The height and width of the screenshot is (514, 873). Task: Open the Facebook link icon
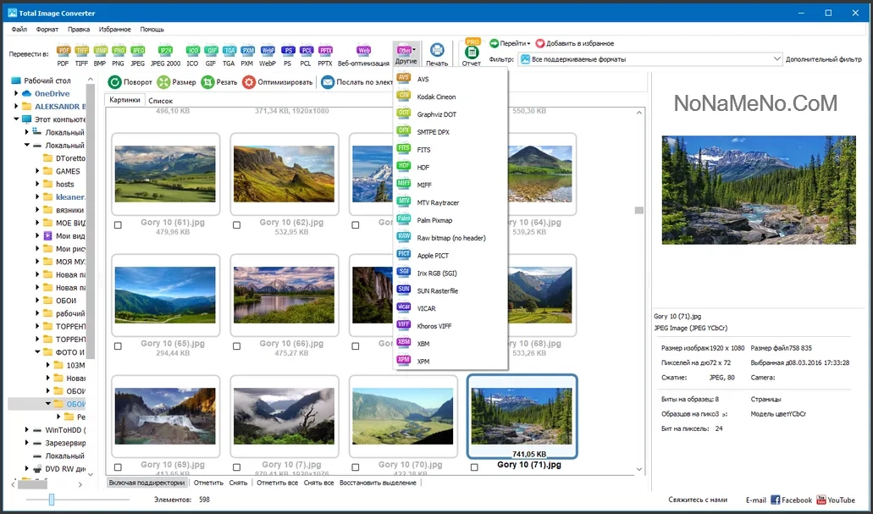pos(775,500)
